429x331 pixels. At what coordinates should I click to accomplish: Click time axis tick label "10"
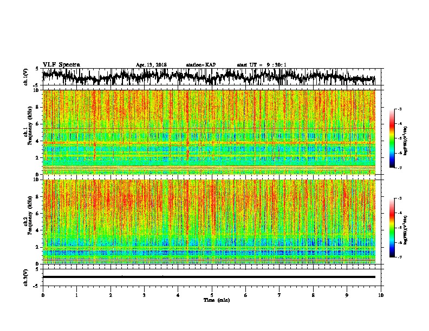(x=381, y=295)
